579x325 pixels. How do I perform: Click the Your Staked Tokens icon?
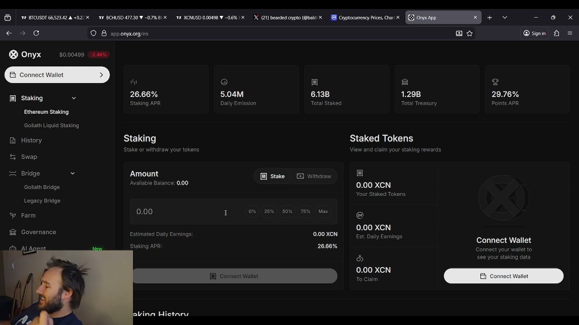coord(360,173)
